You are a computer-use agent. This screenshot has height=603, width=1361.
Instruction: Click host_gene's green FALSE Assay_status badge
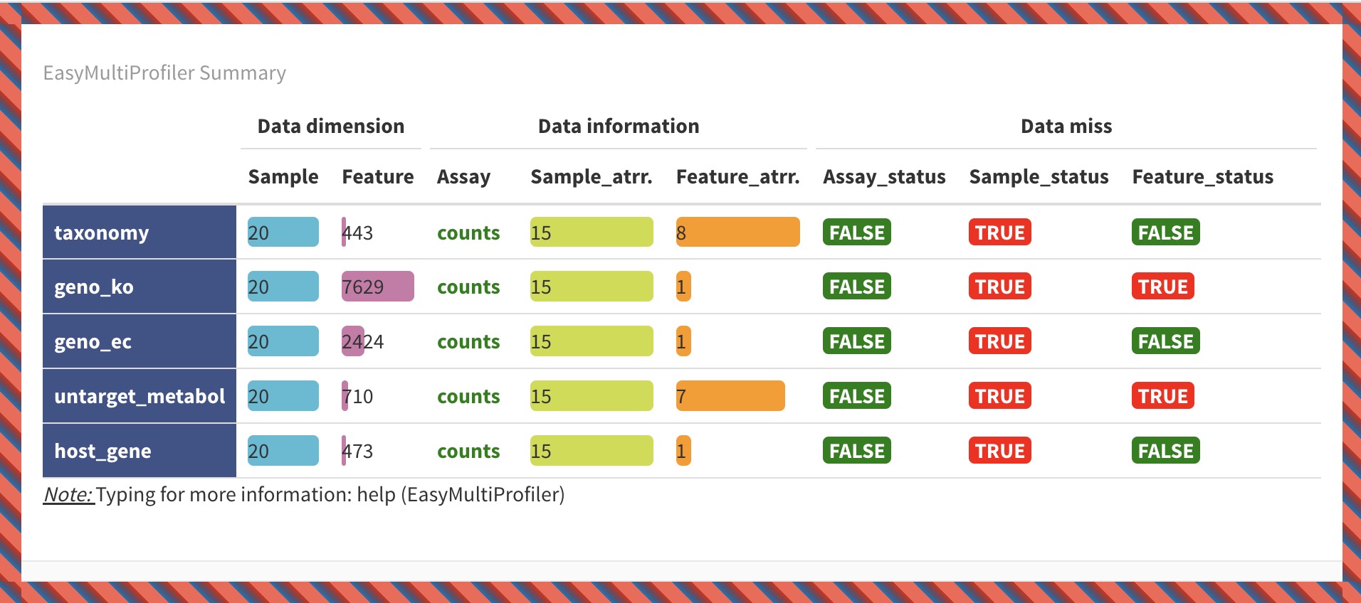click(856, 451)
